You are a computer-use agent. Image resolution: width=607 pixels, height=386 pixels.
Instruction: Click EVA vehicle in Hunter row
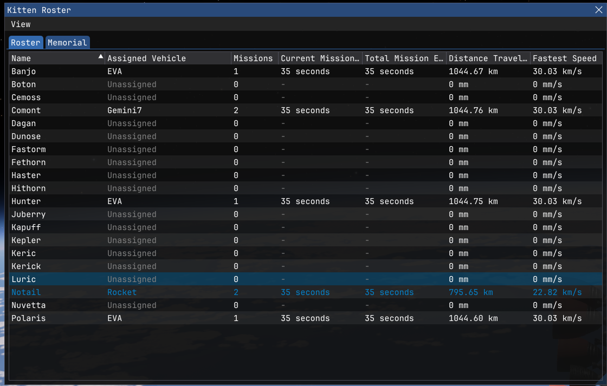coord(114,201)
